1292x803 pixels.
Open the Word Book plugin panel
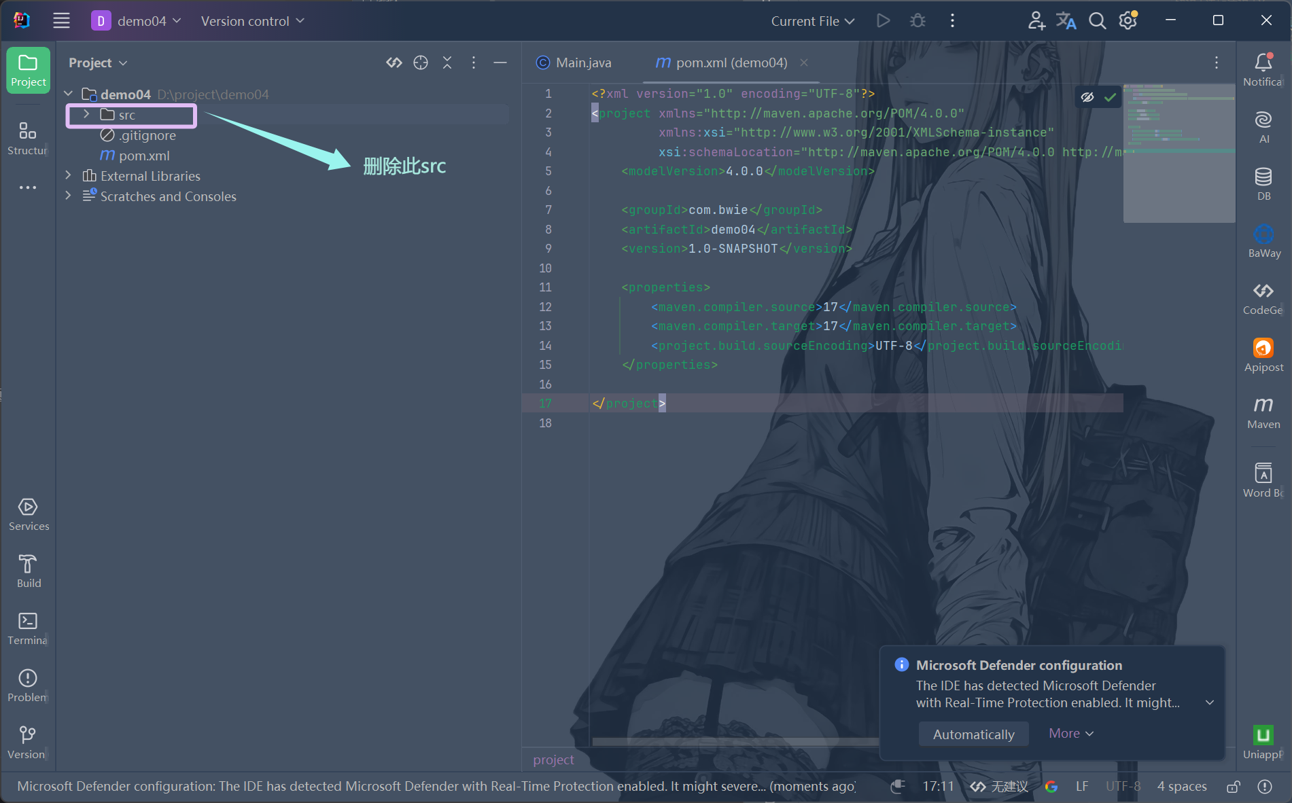point(1263,480)
